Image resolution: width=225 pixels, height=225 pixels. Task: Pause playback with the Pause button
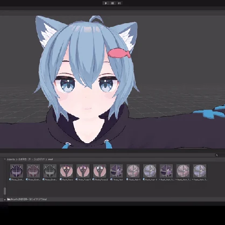point(112,3)
